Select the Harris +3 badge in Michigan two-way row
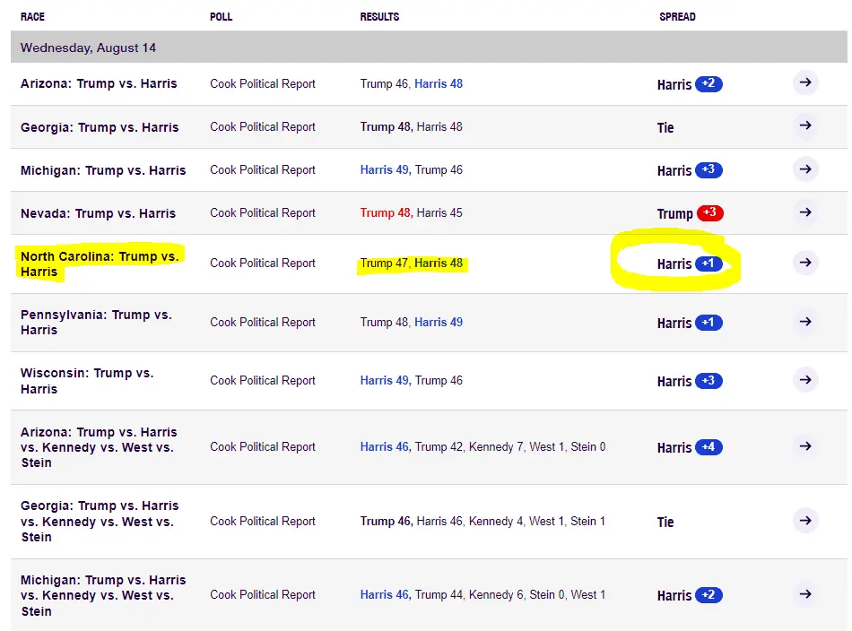The image size is (852, 631). tap(709, 170)
